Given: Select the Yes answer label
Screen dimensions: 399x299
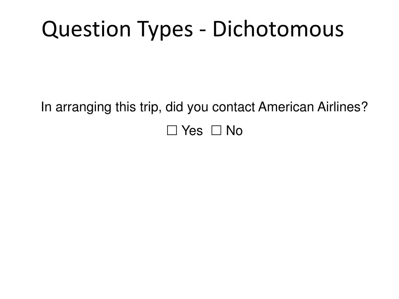Looking at the screenshot, I should pyautogui.click(x=192, y=131).
